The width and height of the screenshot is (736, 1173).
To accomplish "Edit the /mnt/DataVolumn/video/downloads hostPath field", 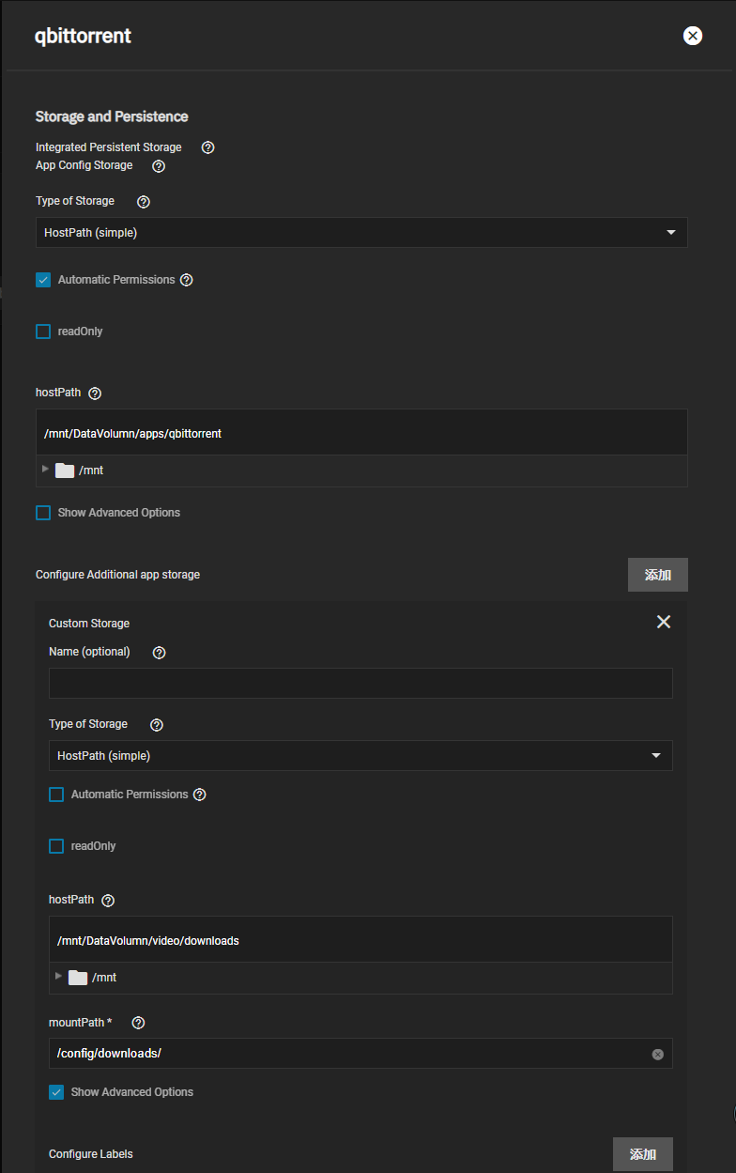I will pos(360,940).
